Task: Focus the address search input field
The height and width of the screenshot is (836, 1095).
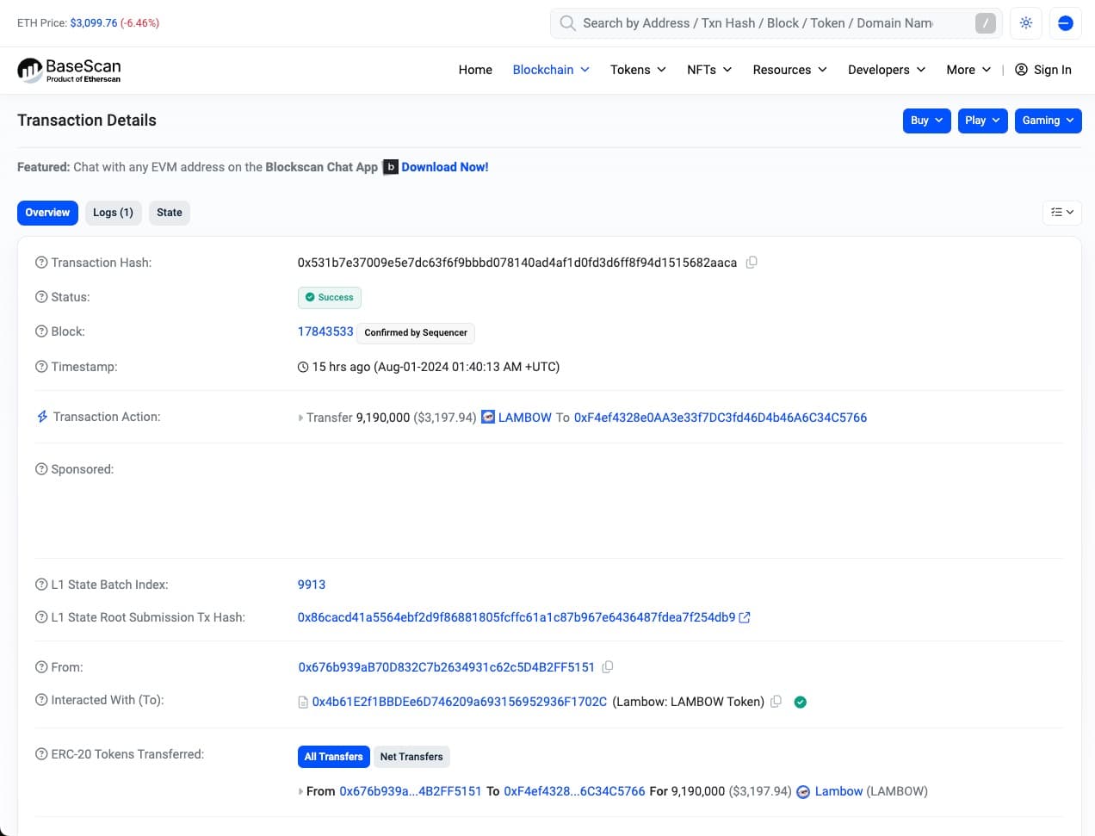Action: 776,23
